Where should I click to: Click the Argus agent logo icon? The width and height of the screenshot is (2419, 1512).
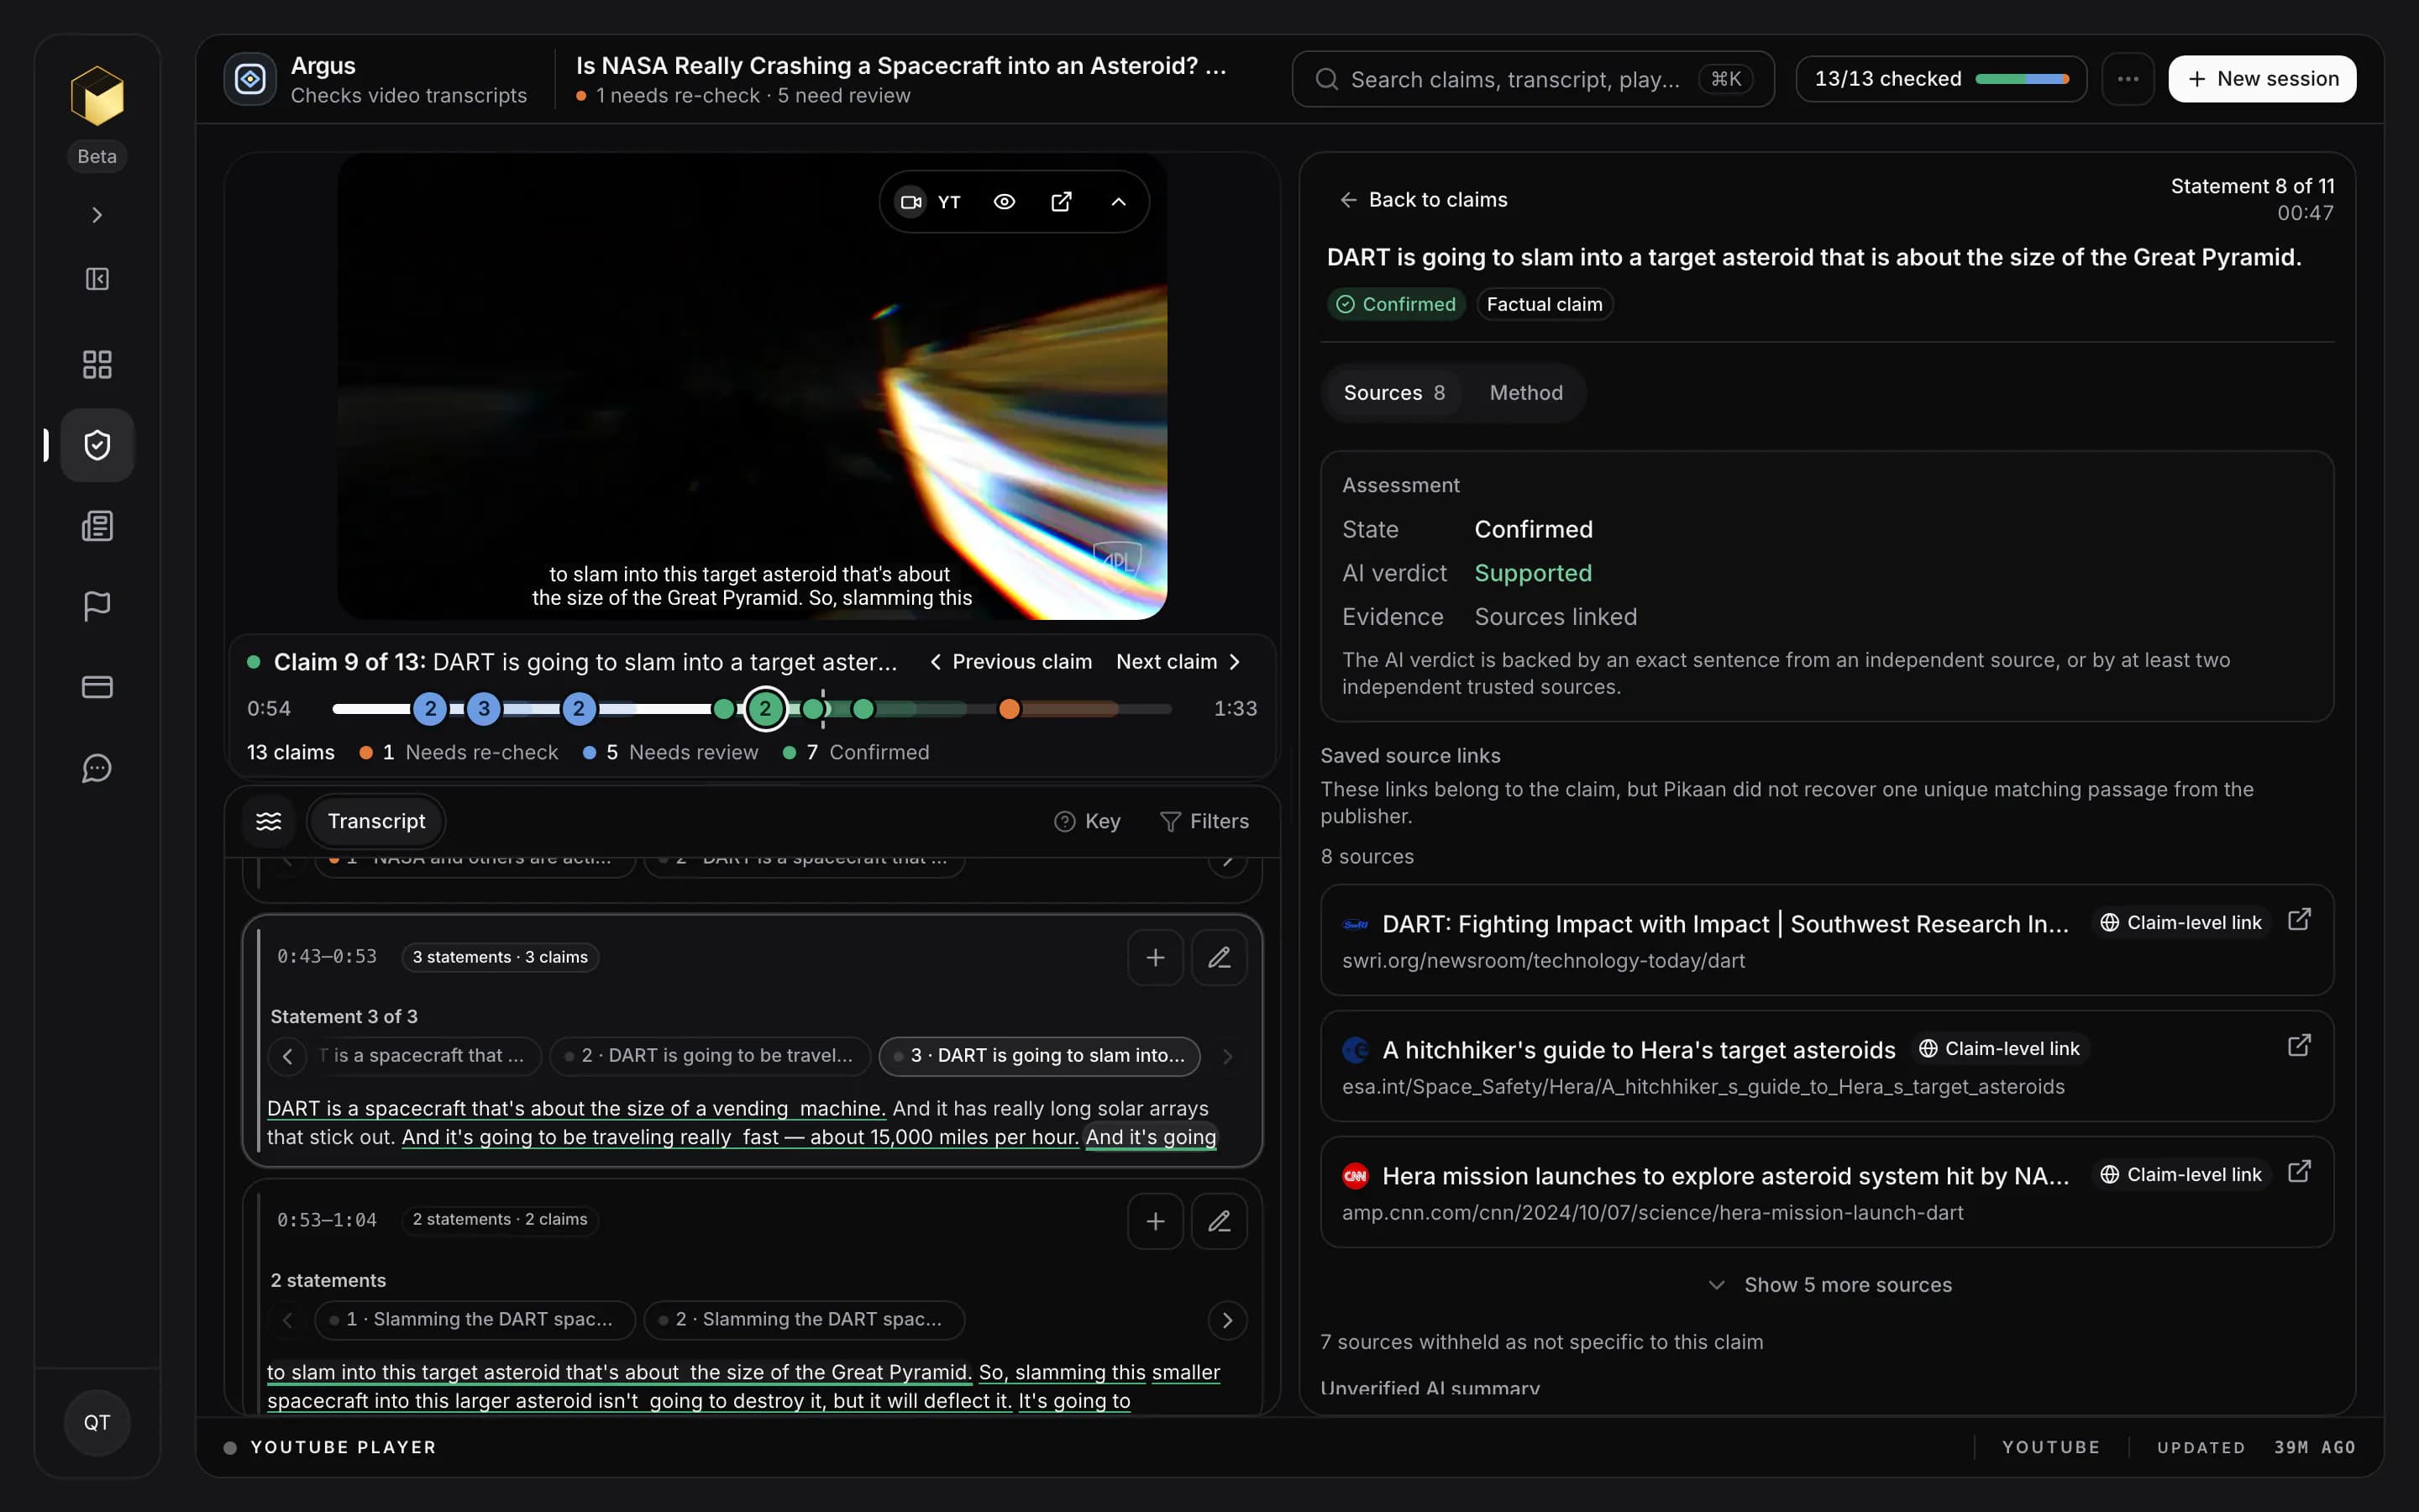click(250, 79)
